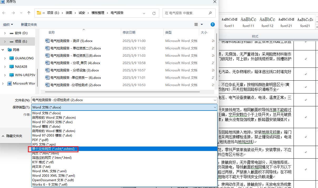
Task: Select file 电气检测报告 -单位资质一 (6).docx
Action: pos(76,78)
